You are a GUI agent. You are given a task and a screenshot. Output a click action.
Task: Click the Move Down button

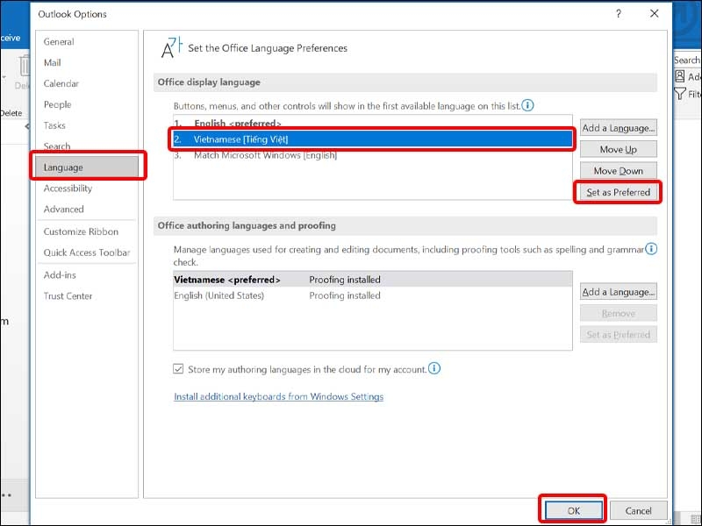click(x=619, y=171)
